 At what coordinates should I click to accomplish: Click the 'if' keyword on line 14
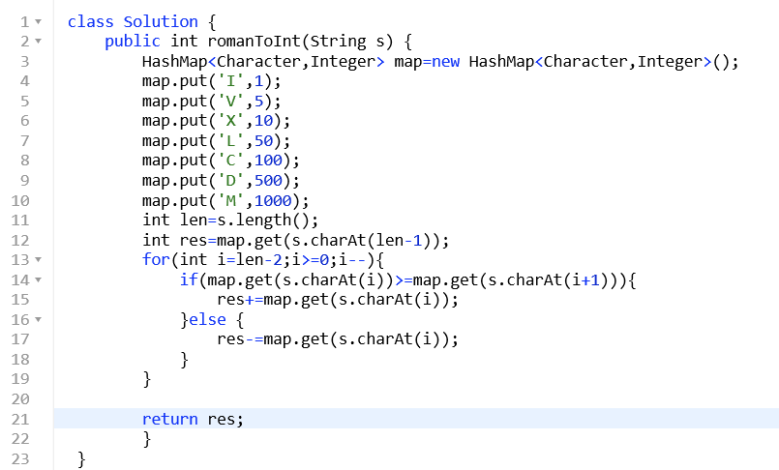[x=189, y=279]
